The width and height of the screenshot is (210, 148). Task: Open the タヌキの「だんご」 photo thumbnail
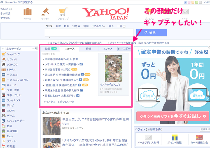(113, 69)
